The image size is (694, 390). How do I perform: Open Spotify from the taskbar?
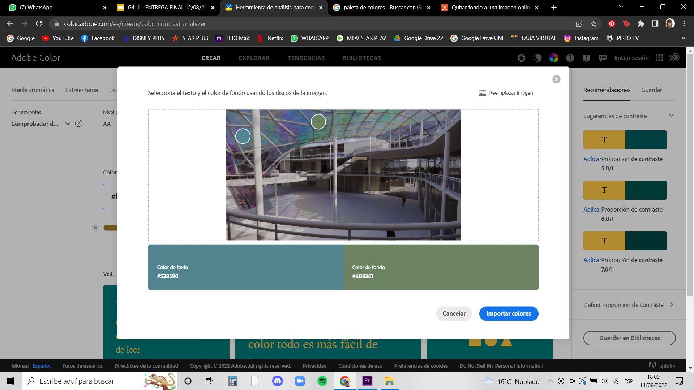(x=322, y=381)
